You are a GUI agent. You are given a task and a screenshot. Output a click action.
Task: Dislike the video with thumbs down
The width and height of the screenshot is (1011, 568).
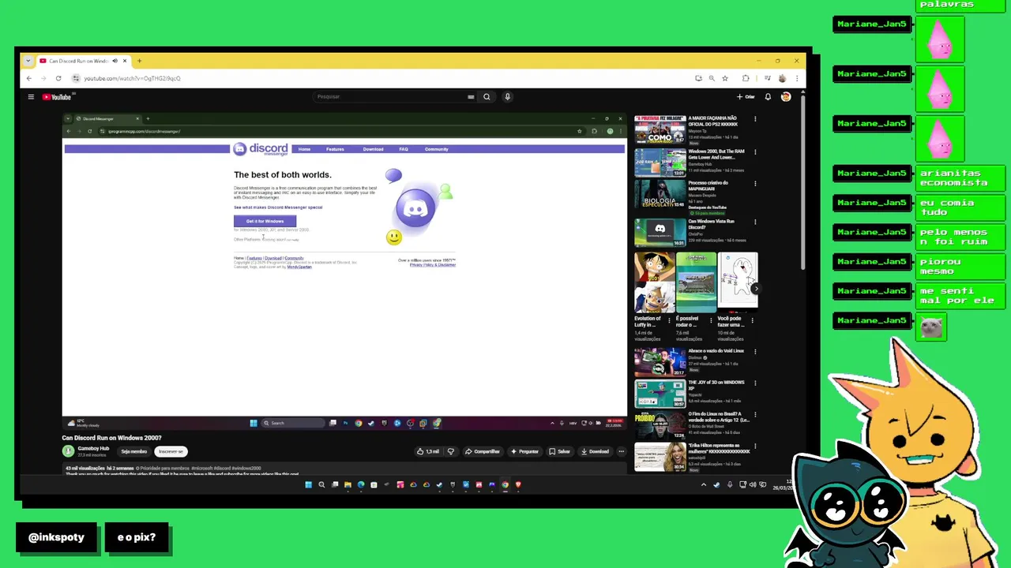tap(451, 451)
